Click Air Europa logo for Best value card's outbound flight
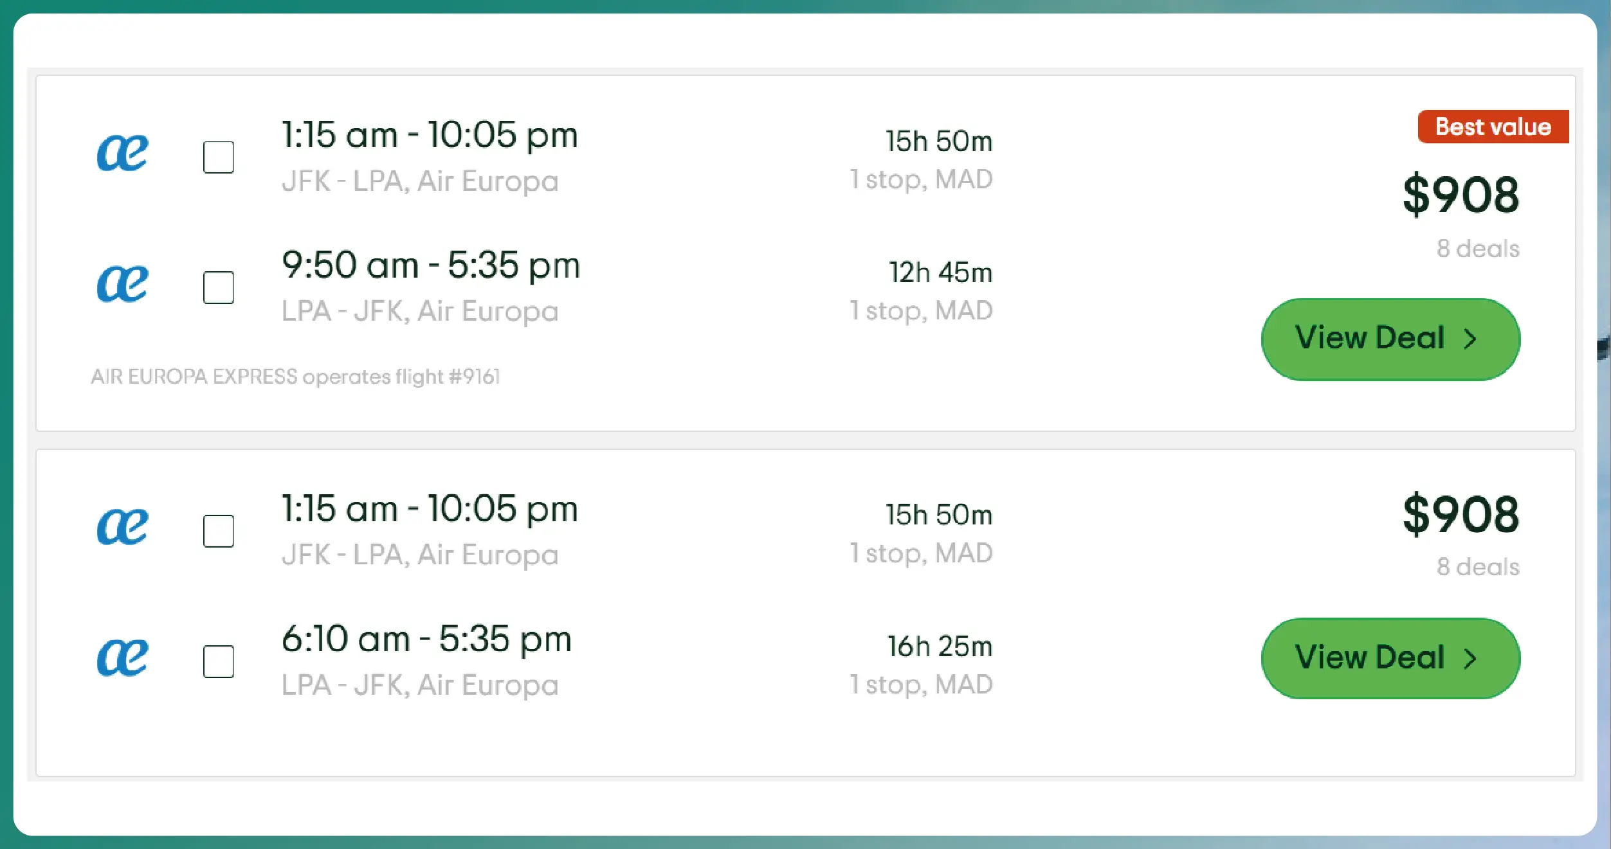1611x849 pixels. [x=122, y=153]
